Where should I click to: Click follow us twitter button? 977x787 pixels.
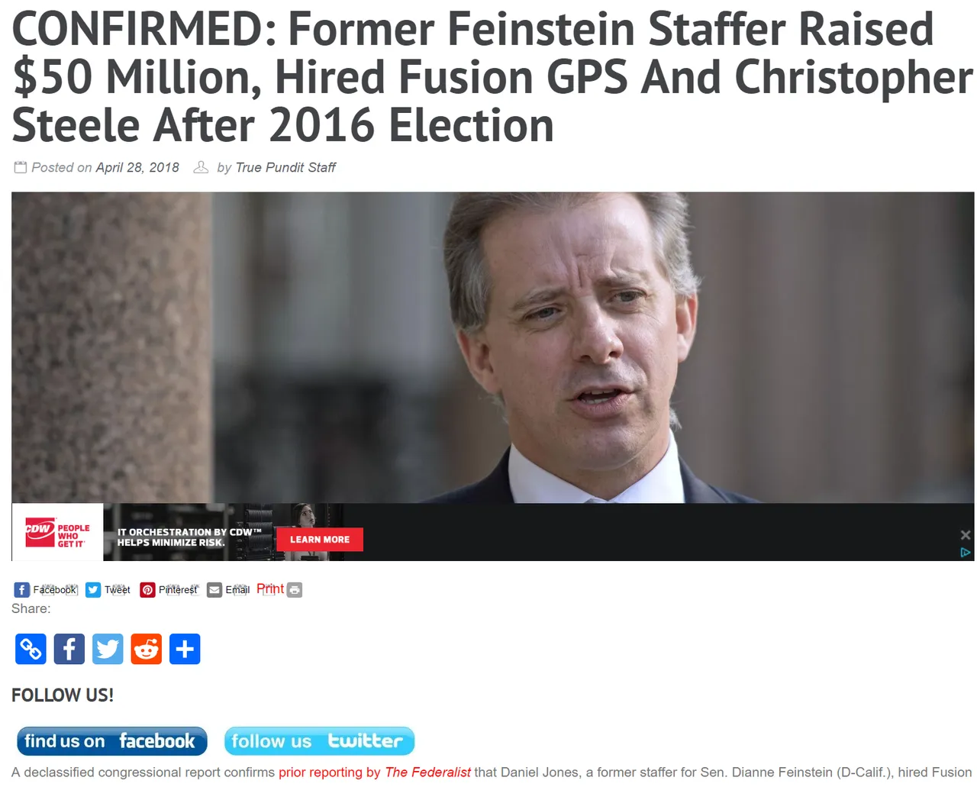(x=319, y=741)
